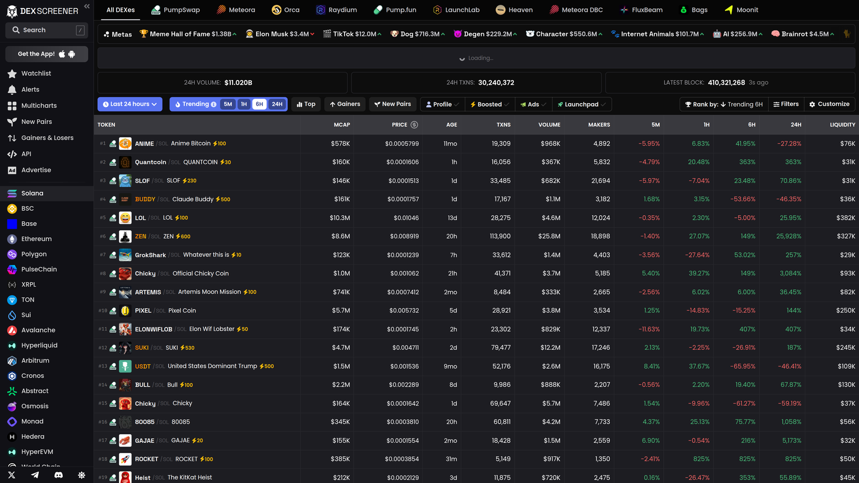Select 24H trending timeframe
This screenshot has height=483, width=859.
click(277, 104)
